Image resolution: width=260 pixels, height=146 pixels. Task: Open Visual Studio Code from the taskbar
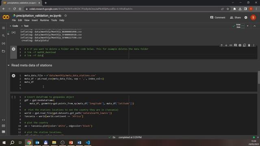[88, 142]
